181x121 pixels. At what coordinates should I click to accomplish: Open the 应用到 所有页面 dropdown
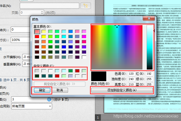coord(32,106)
